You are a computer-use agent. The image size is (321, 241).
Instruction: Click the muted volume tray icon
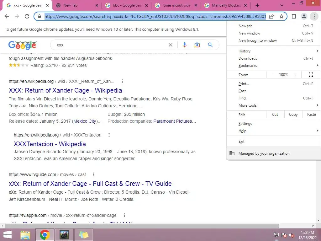tap(292, 235)
